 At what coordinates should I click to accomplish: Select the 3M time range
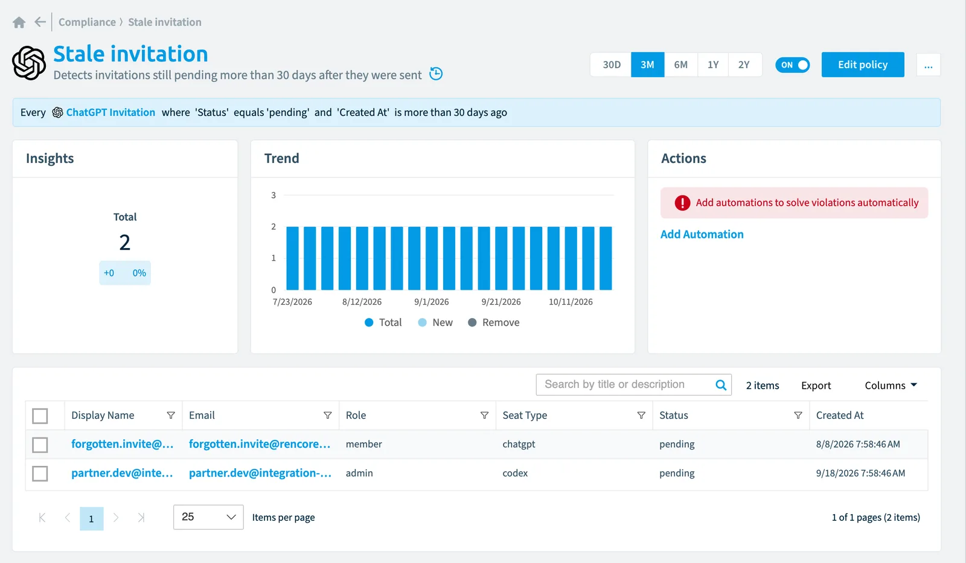coord(648,65)
